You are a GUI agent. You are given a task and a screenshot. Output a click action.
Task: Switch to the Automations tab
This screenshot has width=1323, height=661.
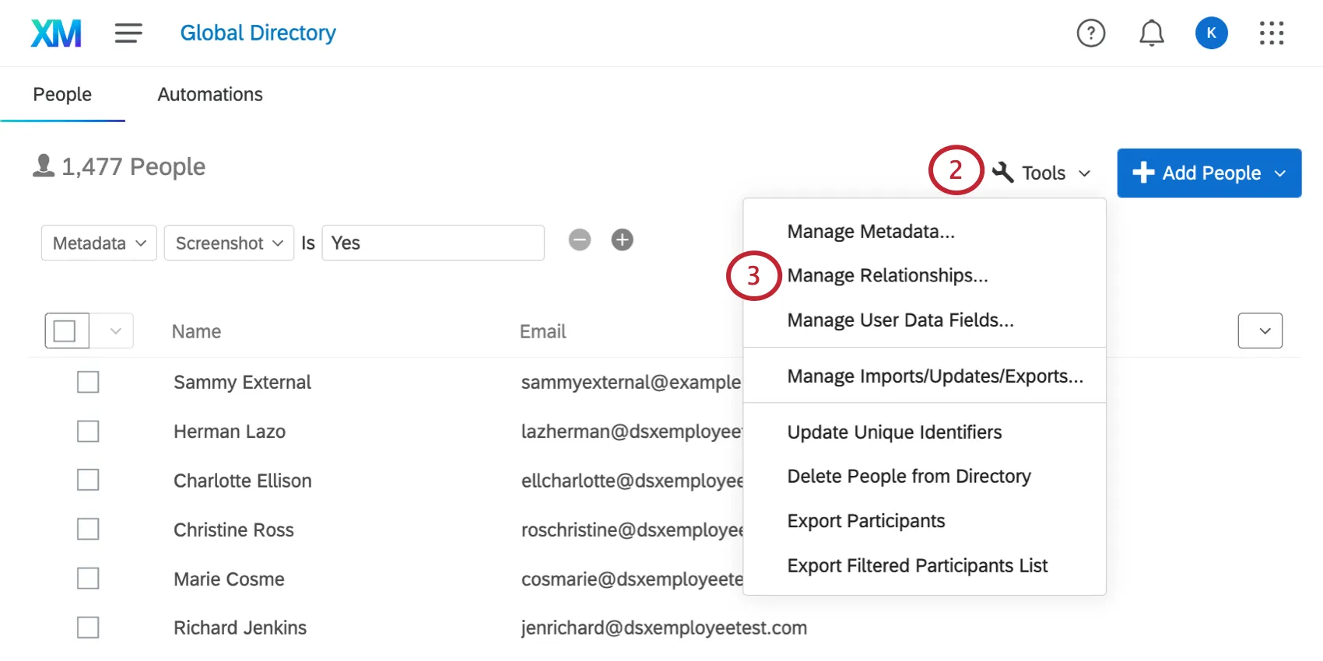210,95
